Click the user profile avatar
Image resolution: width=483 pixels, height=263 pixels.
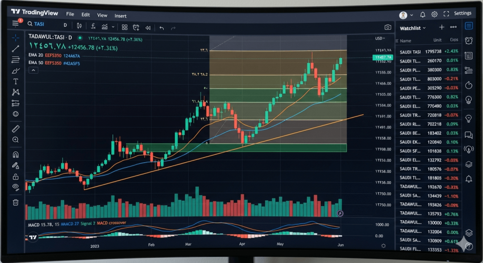tap(403, 15)
